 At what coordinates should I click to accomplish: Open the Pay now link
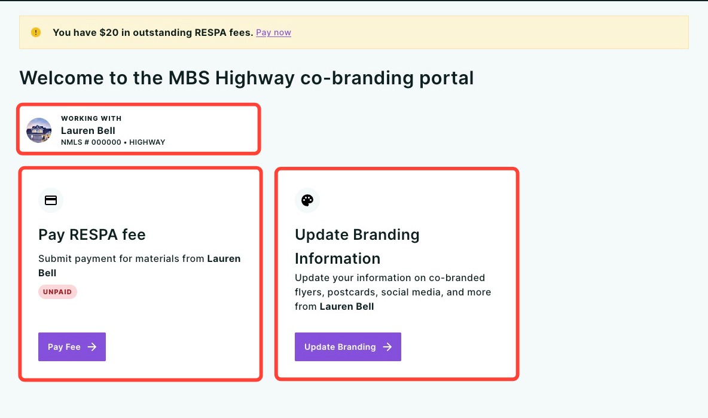tap(274, 32)
